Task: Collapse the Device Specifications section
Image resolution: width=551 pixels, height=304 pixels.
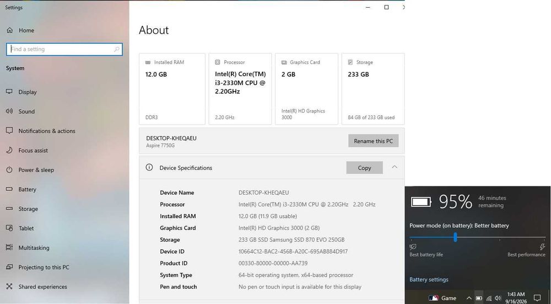Action: coord(395,167)
